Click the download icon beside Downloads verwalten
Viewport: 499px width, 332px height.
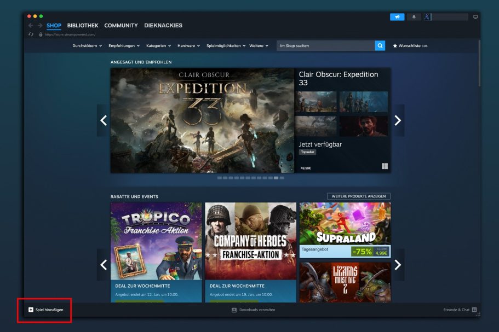(x=234, y=310)
